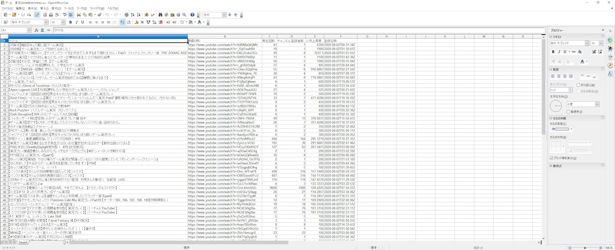Click the Sheet1 tab
The image size is (615, 250).
tap(23, 242)
